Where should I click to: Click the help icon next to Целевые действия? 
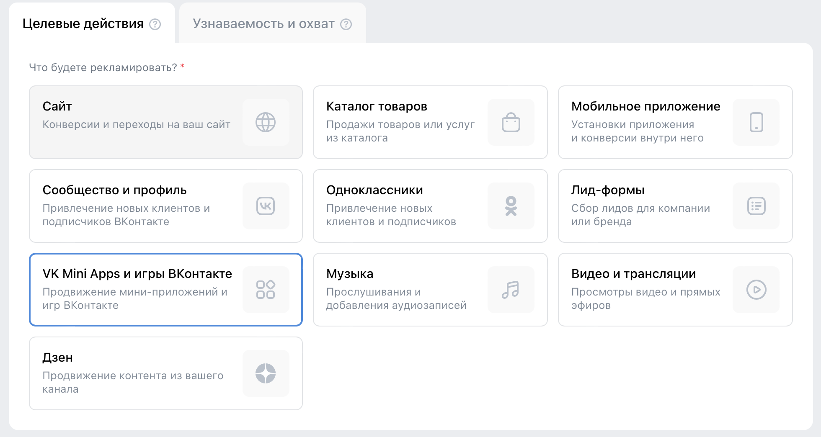point(155,24)
